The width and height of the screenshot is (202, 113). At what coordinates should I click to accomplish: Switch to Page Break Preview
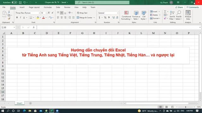(x=172, y=107)
